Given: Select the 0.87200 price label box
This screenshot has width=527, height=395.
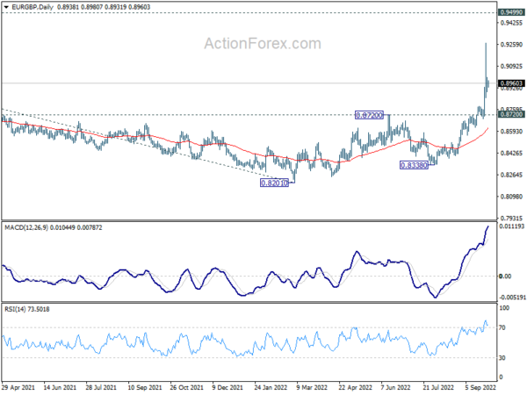Looking at the screenshot, I should click(369, 115).
